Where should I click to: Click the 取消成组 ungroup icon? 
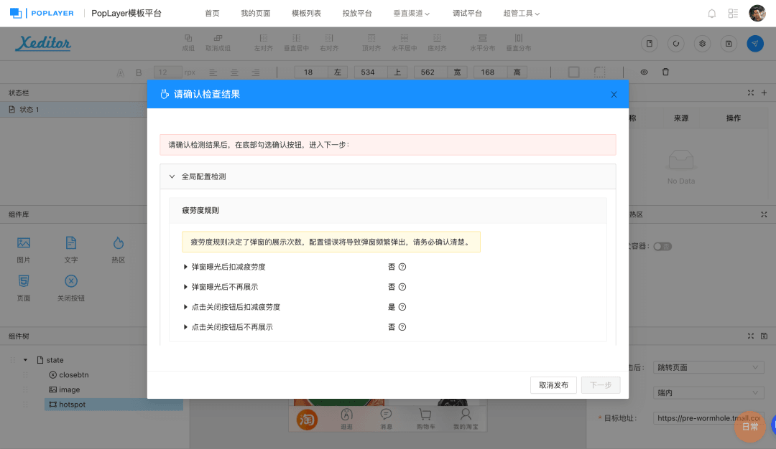218,42
